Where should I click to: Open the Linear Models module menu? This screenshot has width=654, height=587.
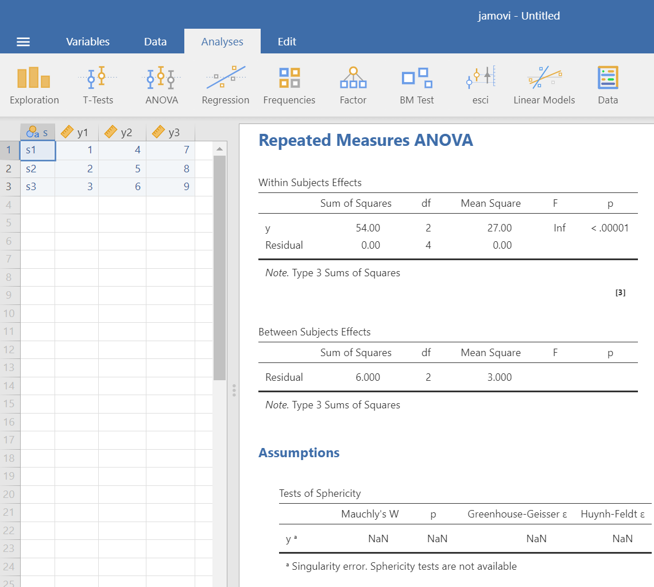pyautogui.click(x=544, y=86)
